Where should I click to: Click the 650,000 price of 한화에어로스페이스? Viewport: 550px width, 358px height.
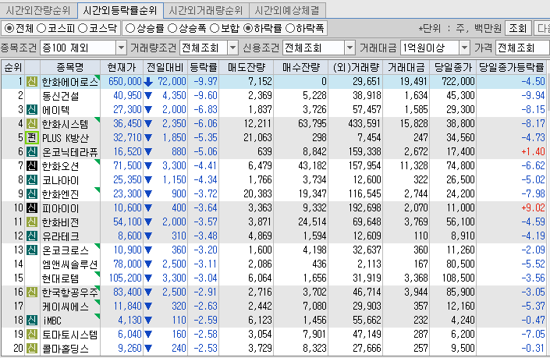(125, 82)
